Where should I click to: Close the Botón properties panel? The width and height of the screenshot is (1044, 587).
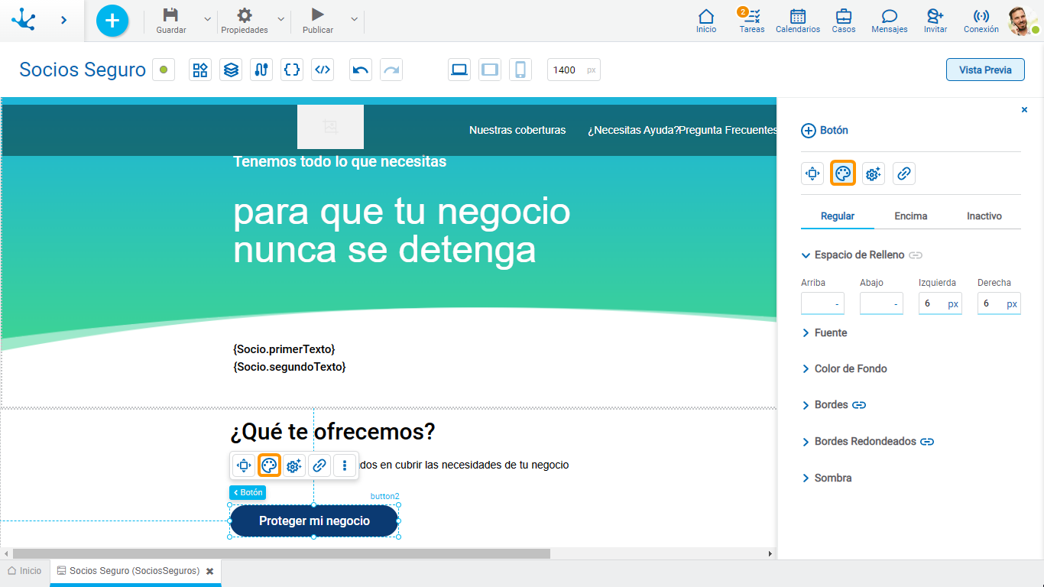click(1024, 110)
